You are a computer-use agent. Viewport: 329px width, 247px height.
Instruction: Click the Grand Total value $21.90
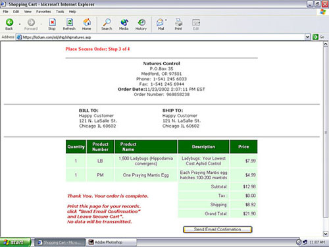249,213
